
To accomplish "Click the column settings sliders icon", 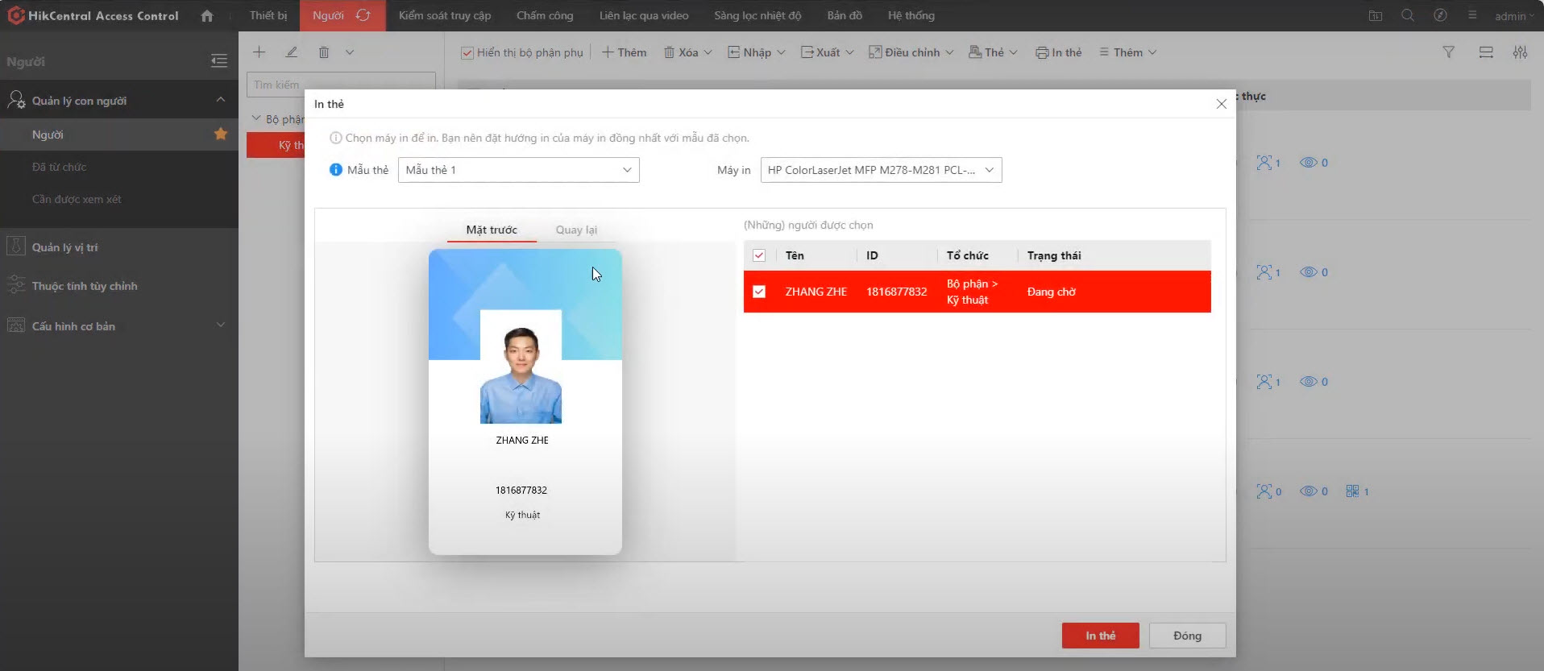I will pos(1520,52).
